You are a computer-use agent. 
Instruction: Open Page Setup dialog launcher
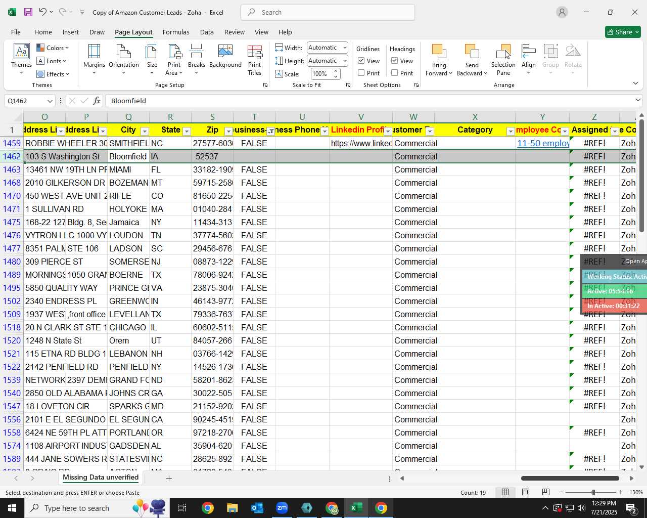[265, 85]
